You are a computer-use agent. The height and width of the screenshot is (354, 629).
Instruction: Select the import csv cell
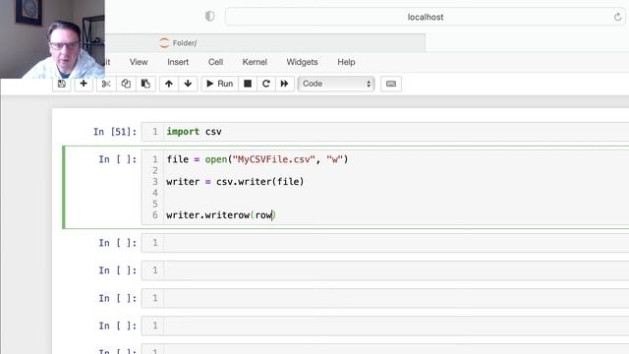pyautogui.click(x=385, y=132)
